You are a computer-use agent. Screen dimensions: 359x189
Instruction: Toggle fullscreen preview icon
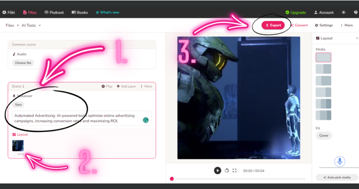[234, 170]
